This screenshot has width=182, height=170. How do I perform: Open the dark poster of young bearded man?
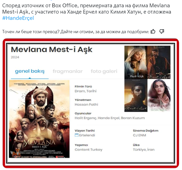point(136,95)
